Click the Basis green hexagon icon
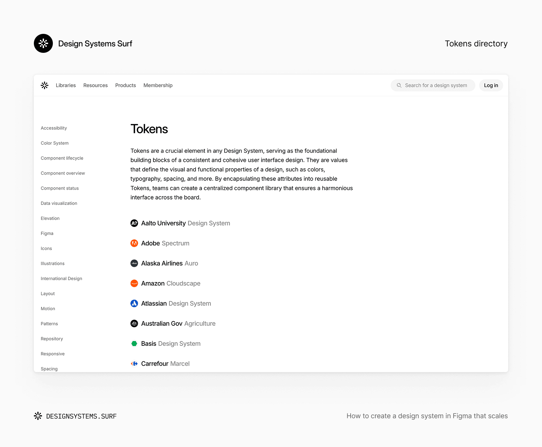This screenshot has width=542, height=447. (134, 343)
